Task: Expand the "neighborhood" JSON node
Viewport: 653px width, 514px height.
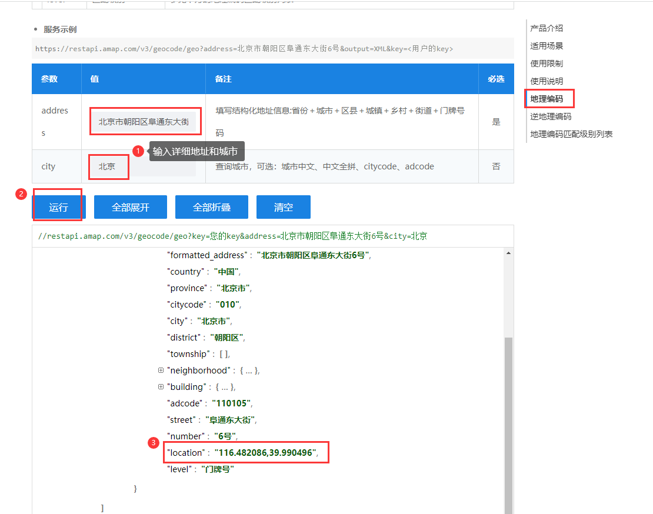Action: click(x=161, y=371)
